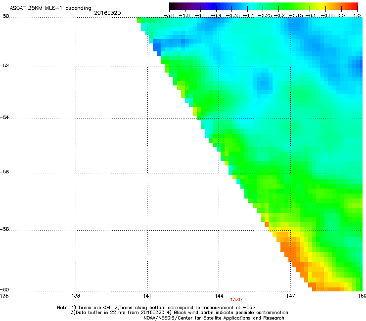Viewport: 366px width, 321px height.
Task: Click the -1.0 color scale label
Action: click(x=184, y=16)
